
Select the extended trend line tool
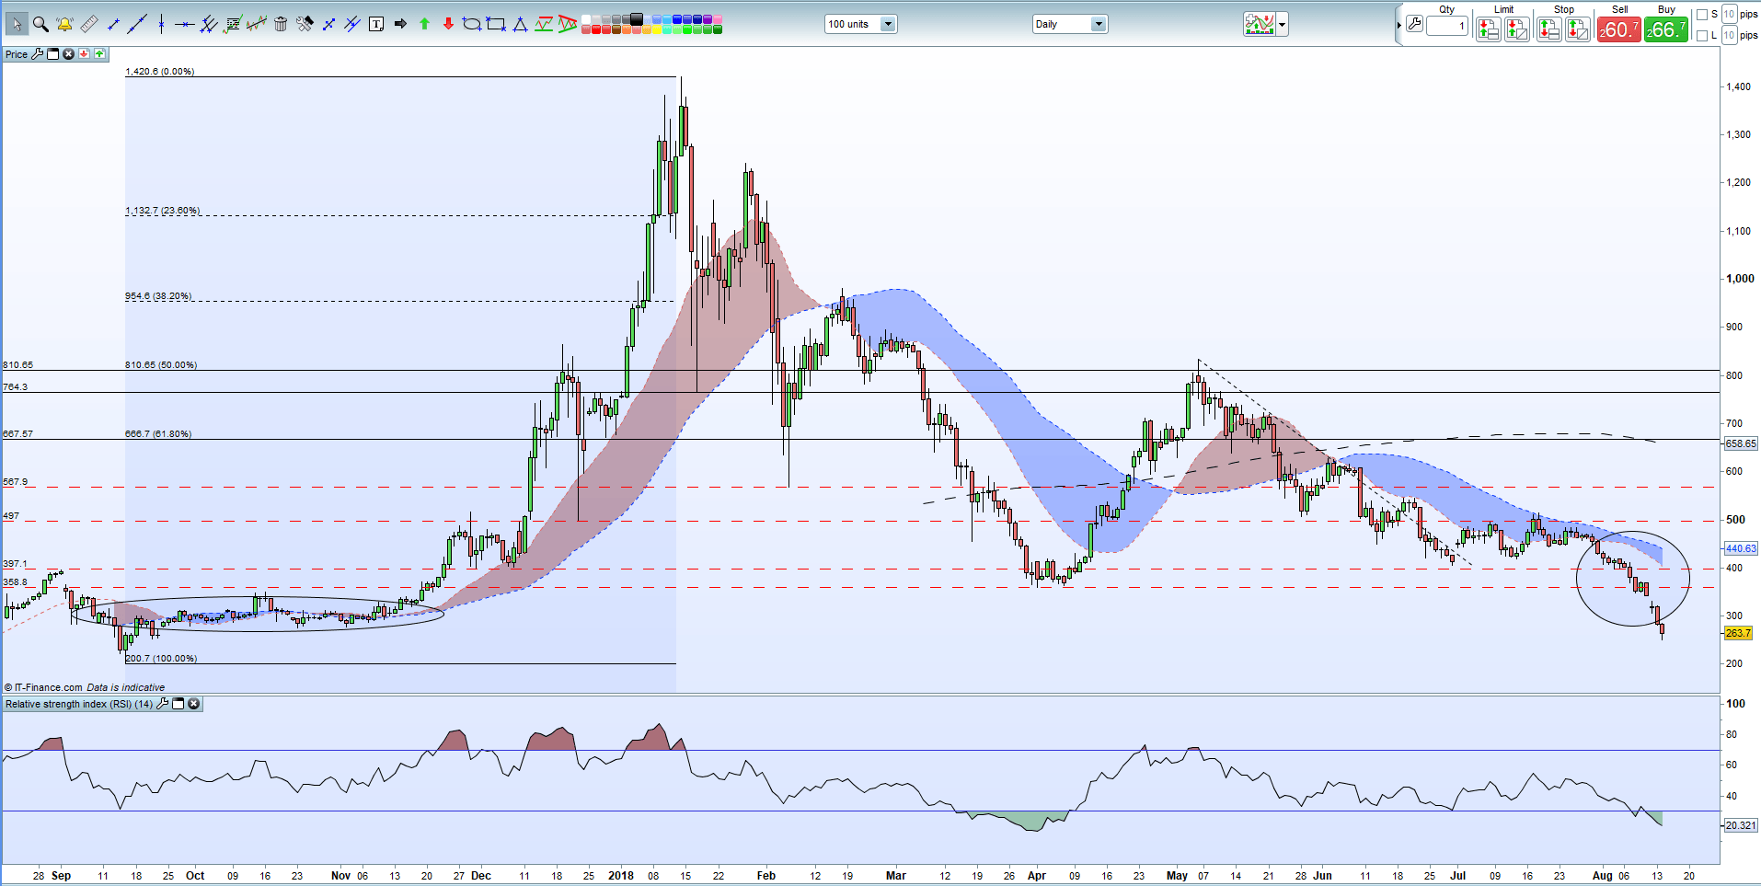tap(137, 24)
